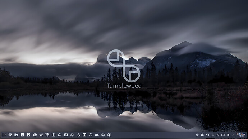Open the display configuration tray icon

pos(223,135)
